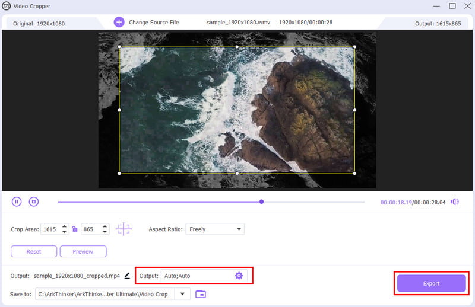Click the right-middle crop edge handle
This screenshot has width=475, height=307.
click(354, 110)
